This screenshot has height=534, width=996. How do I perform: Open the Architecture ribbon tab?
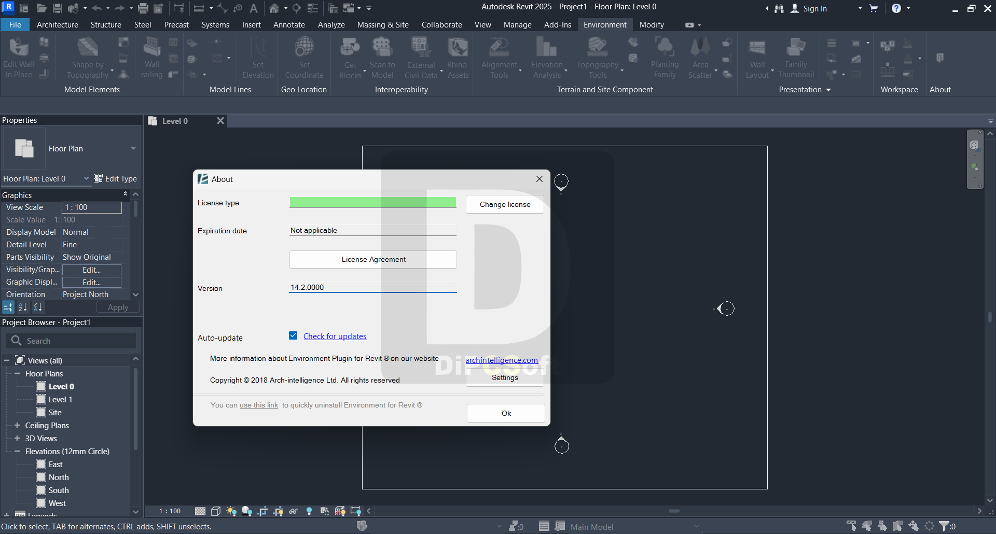(x=58, y=25)
